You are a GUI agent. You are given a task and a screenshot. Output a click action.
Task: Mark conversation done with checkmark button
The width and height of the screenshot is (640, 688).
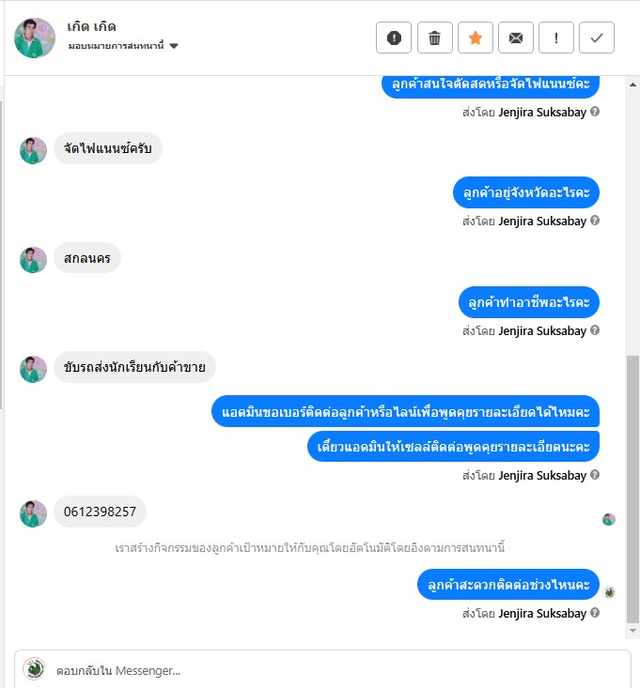pos(597,38)
